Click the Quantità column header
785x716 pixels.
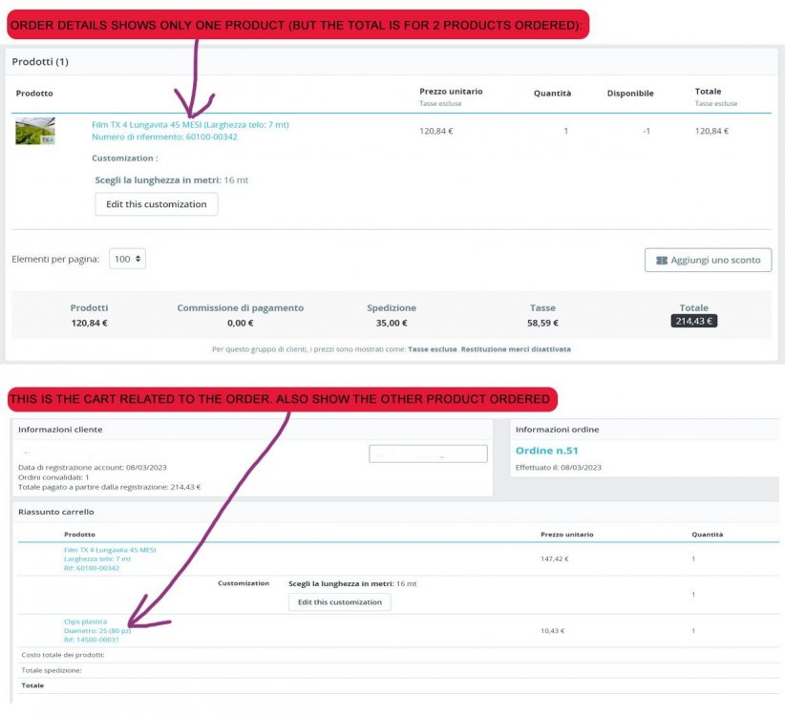[552, 93]
